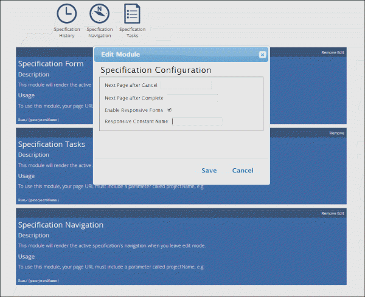Click Edit on the Specification Form module

pyautogui.click(x=341, y=53)
